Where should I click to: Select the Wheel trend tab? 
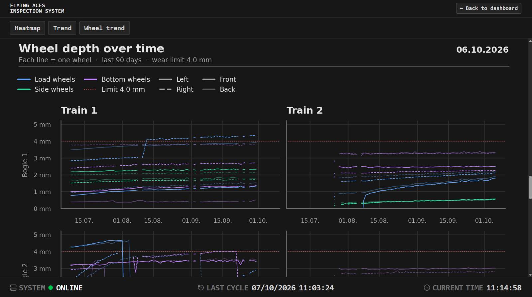(104, 28)
